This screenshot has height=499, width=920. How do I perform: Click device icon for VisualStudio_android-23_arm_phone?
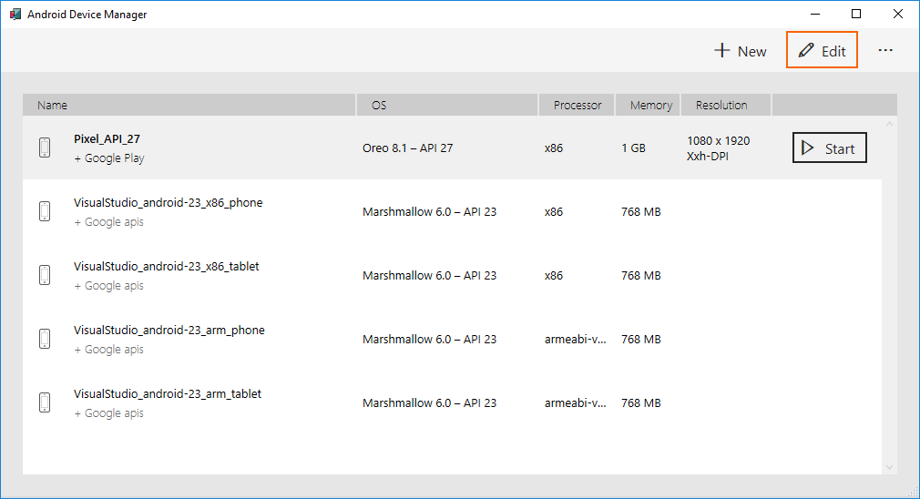(45, 339)
